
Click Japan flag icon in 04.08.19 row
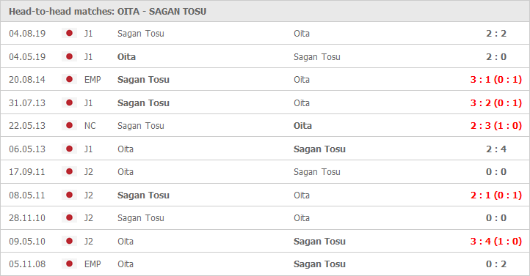(x=69, y=33)
